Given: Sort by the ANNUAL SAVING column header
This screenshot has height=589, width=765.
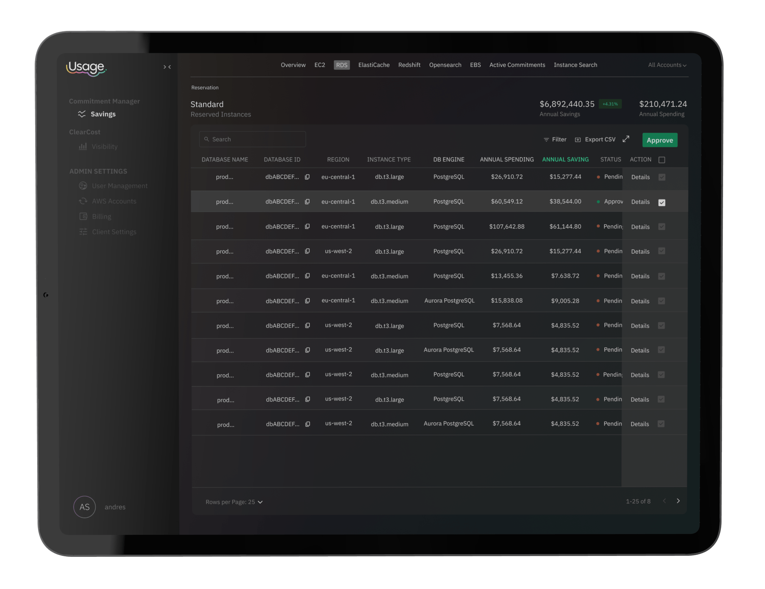Looking at the screenshot, I should (565, 159).
